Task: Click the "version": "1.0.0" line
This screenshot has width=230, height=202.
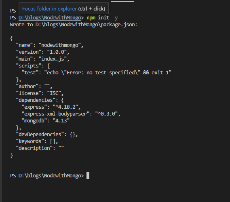Action: [x=42, y=52]
